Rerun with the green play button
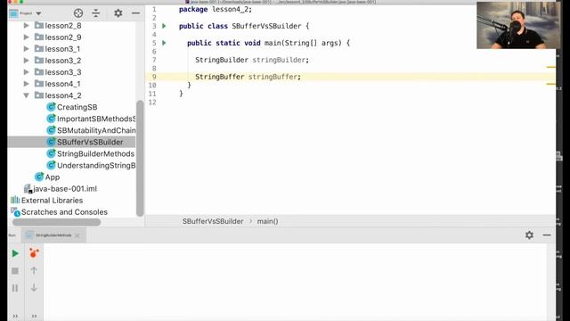Viewport: 570px width, 321px height. tap(15, 253)
